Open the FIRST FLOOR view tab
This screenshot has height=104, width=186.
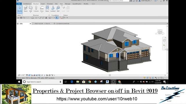41,24
